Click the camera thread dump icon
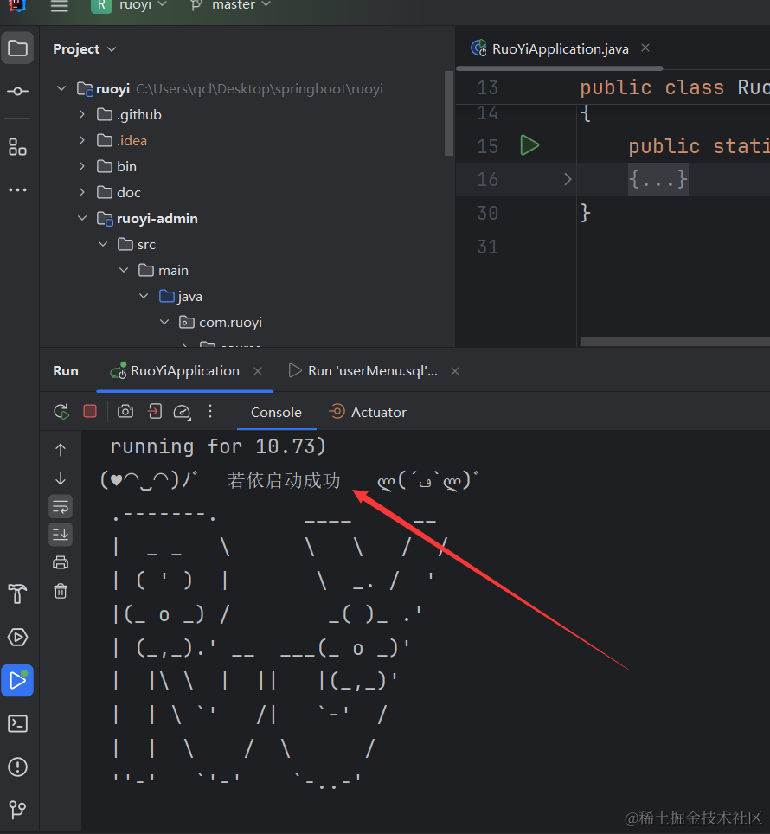The height and width of the screenshot is (834, 770). click(x=125, y=412)
